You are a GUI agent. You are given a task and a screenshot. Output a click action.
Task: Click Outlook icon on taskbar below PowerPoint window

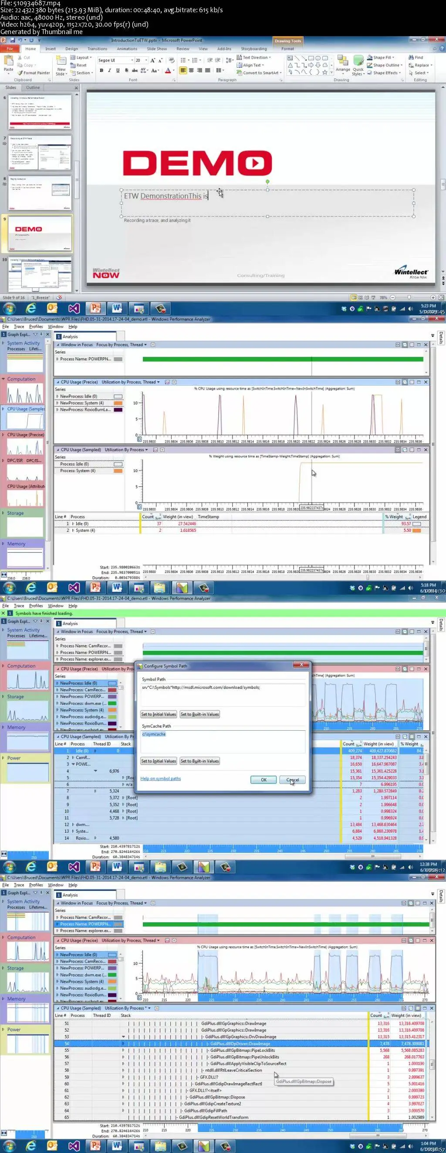coord(52,308)
